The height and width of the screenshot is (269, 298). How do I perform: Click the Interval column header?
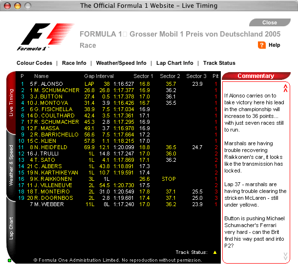click(105, 76)
